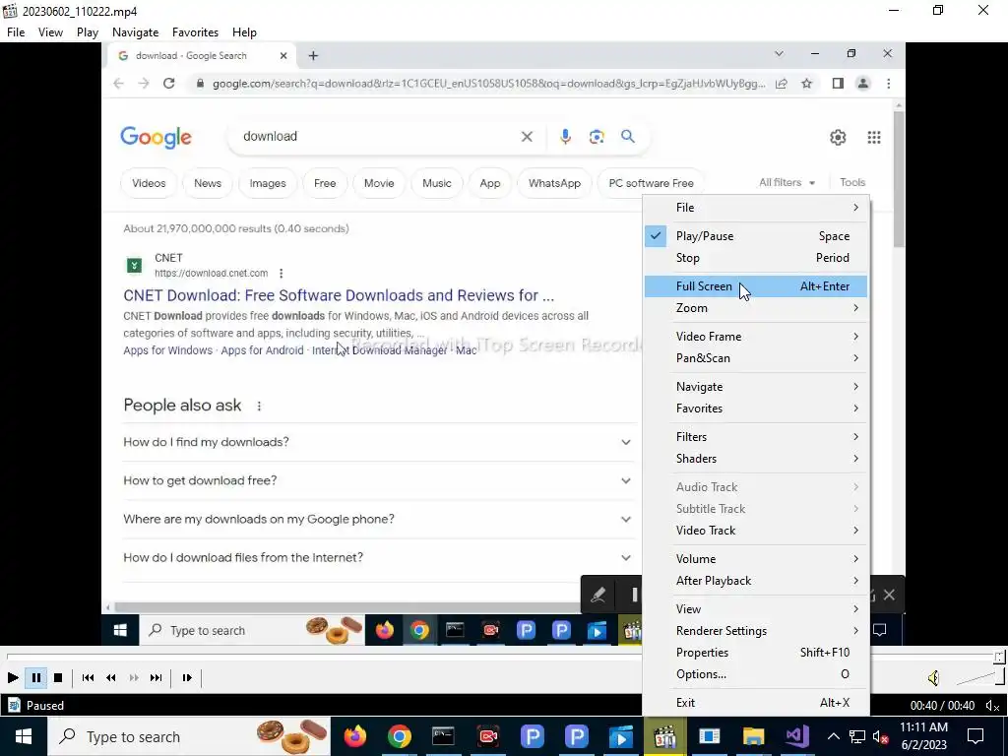Open the blue video play app on taskbar
The image size is (1008, 756).
pyautogui.click(x=621, y=736)
